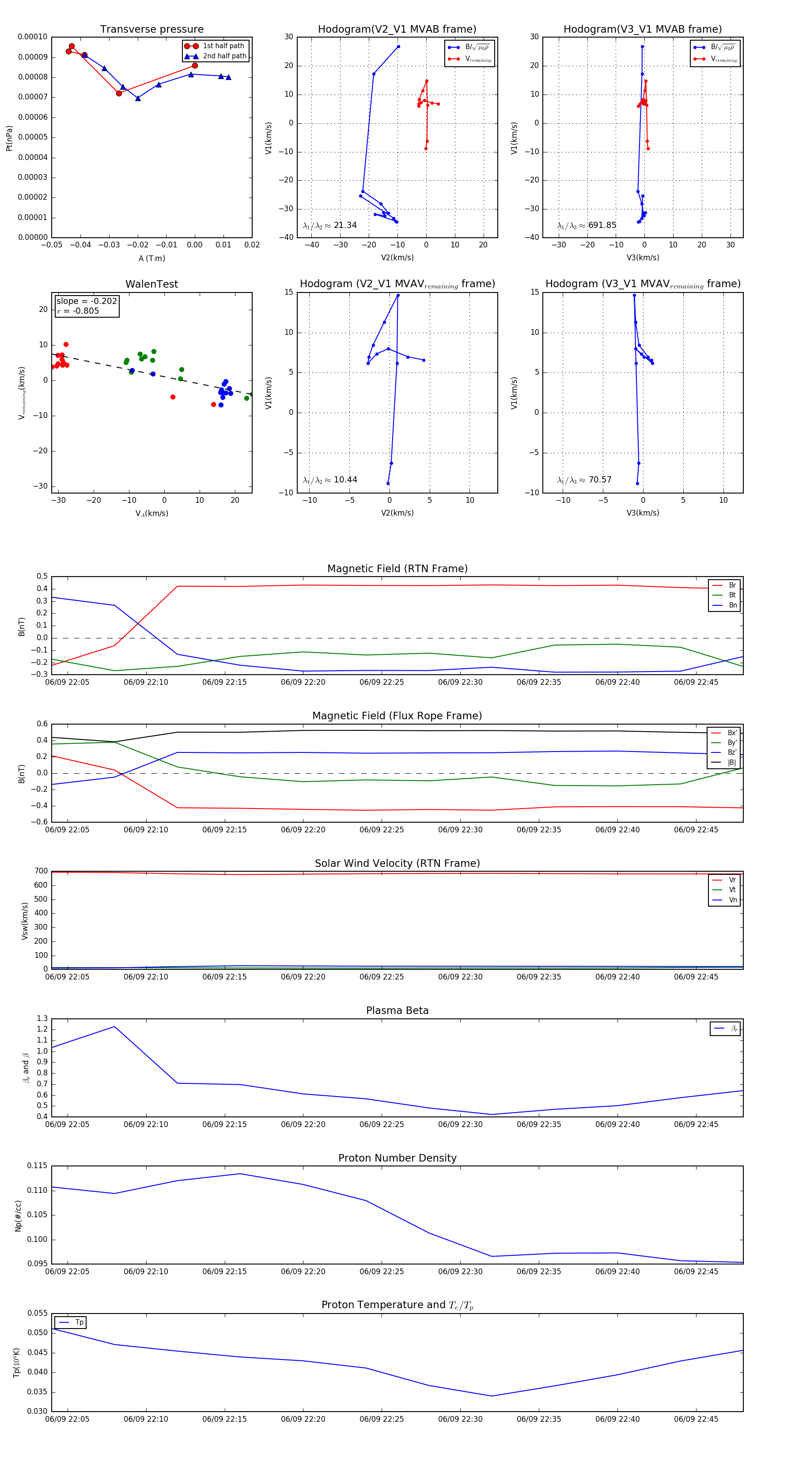
Task: Click "Bz'" legend entry
Action: (x=724, y=752)
